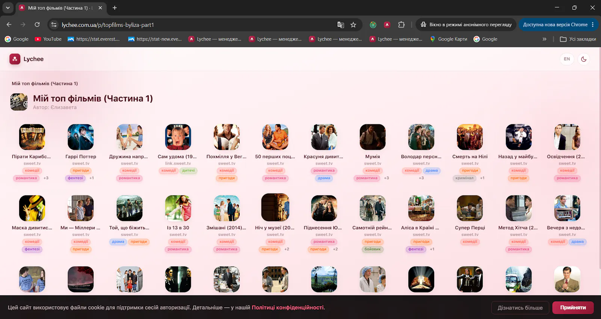Image resolution: width=601 pixels, height=319 pixels.
Task: Open the Назад у майбутнє poster
Action: 519,137
